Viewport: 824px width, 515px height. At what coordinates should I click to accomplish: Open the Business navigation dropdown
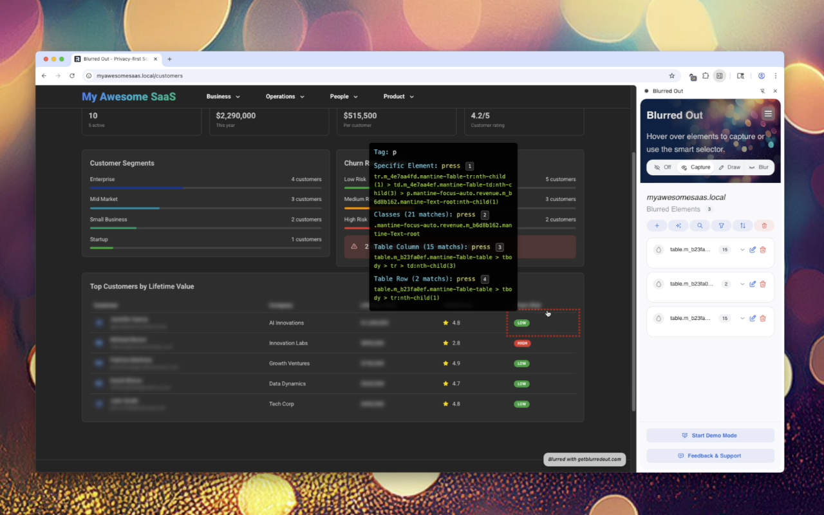pos(223,97)
